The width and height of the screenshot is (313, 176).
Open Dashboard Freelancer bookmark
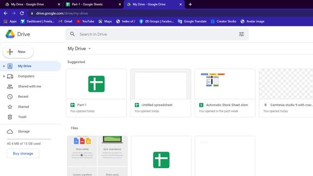pos(37,22)
